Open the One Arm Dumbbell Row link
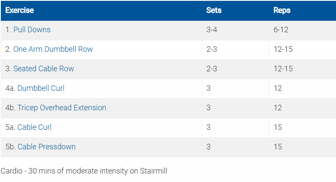Screen dimensions: 336x182 (x=53, y=49)
